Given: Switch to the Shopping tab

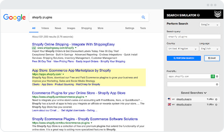Looking at the screenshot, I should pos(86,28).
